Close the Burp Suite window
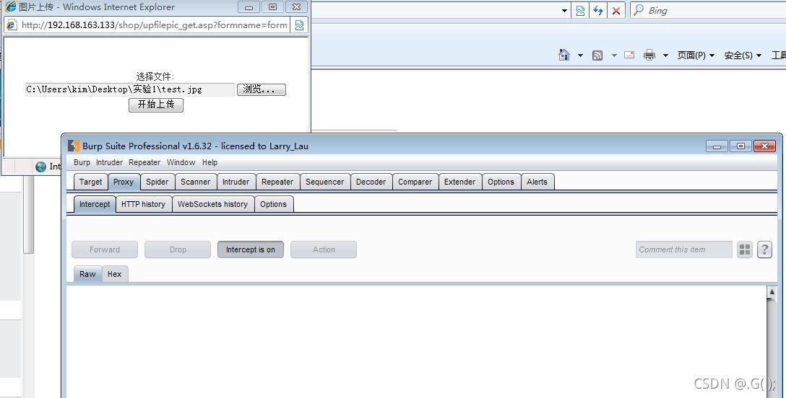The width and height of the screenshot is (786, 398). (764, 146)
